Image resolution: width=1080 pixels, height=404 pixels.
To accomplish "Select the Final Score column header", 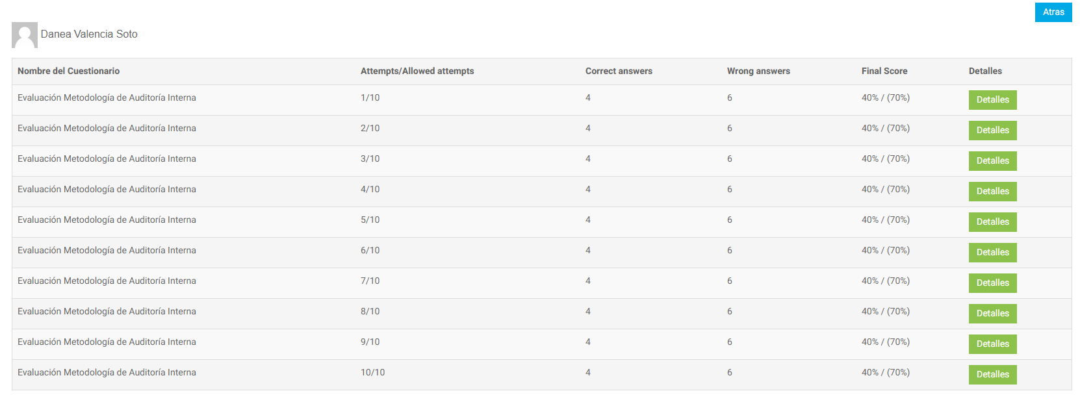I will click(884, 71).
